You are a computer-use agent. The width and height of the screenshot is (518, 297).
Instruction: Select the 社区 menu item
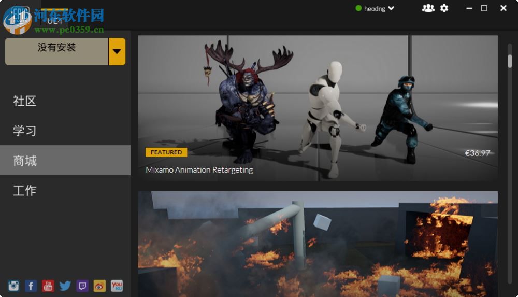(65, 101)
